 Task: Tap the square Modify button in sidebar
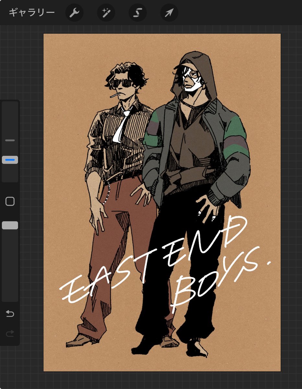(10, 201)
